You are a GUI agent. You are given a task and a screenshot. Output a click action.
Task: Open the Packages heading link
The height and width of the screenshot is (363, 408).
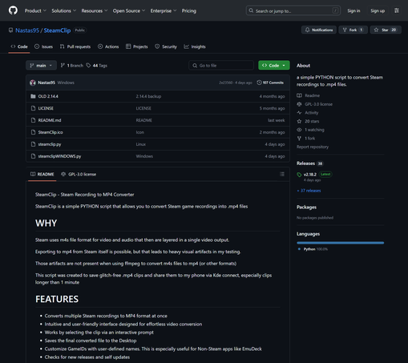tap(306, 208)
